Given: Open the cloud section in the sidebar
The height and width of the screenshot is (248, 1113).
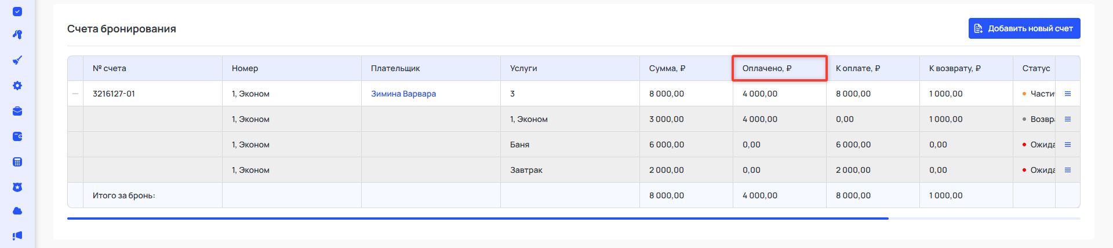Looking at the screenshot, I should click(17, 211).
